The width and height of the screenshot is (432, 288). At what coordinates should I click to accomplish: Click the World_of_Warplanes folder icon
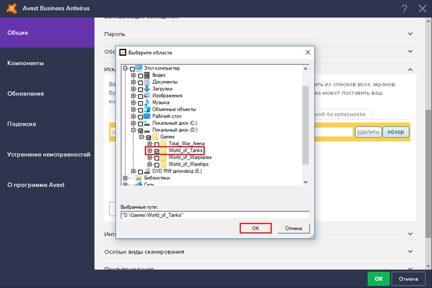164,157
